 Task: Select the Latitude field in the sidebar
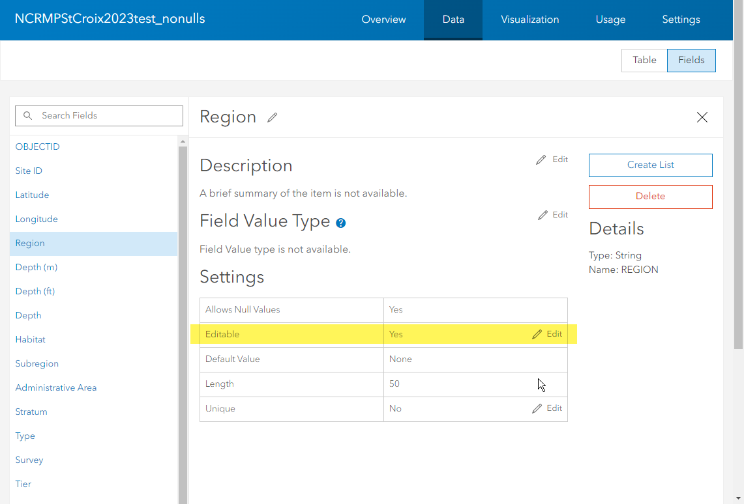32,195
